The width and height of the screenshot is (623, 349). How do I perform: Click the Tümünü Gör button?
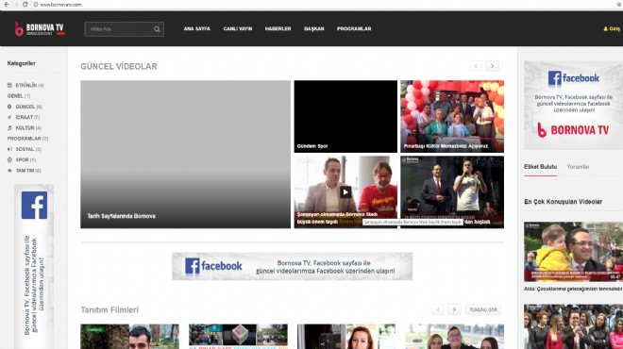pyautogui.click(x=483, y=309)
